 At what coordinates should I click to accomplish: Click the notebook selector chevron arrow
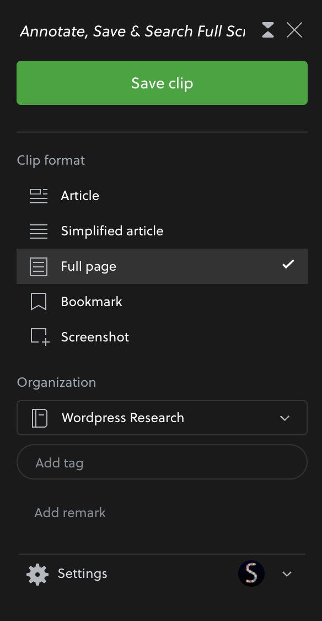click(x=285, y=418)
